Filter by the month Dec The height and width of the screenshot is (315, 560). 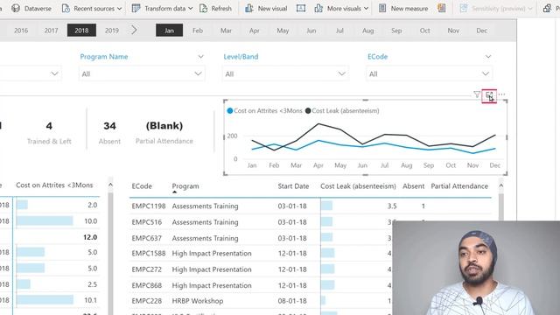click(x=481, y=31)
